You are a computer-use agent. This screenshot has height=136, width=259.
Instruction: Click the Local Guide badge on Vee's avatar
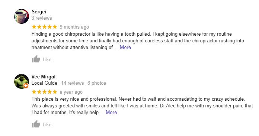[26, 86]
